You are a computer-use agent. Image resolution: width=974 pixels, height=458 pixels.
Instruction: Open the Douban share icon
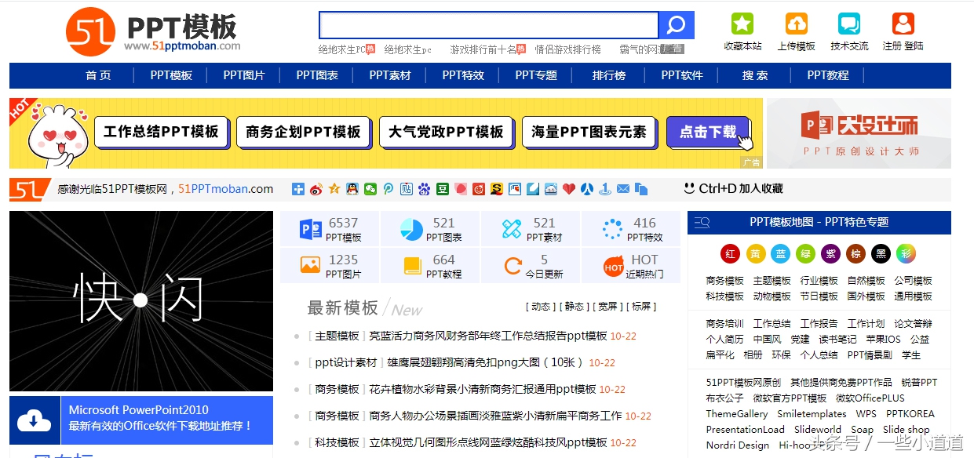pyautogui.click(x=444, y=188)
